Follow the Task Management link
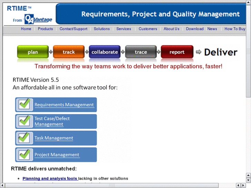 click(54, 138)
